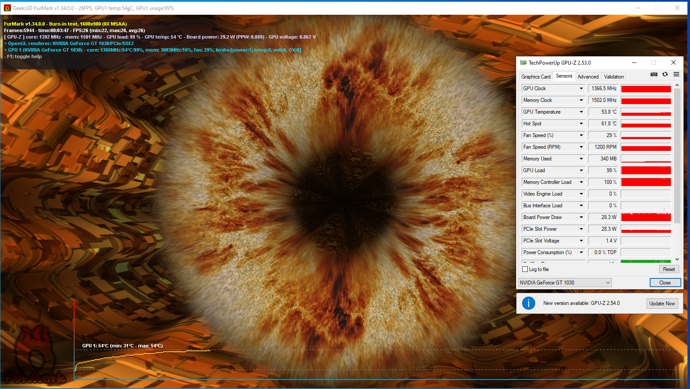Click the GPU-Z graphics card title icon
The width and height of the screenshot is (690, 389).
(523, 63)
